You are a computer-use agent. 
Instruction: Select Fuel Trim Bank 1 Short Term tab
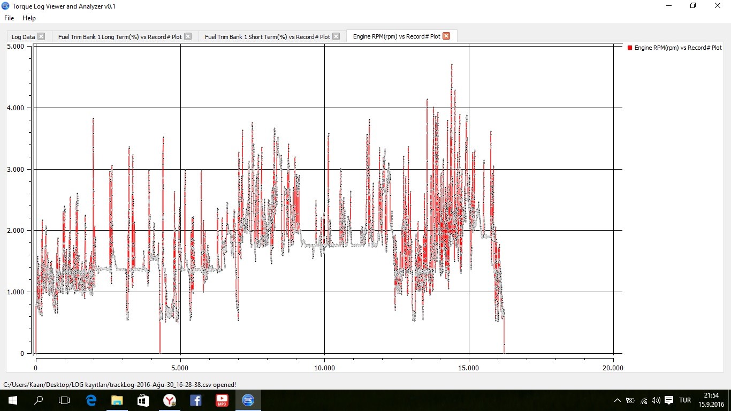[x=268, y=37]
